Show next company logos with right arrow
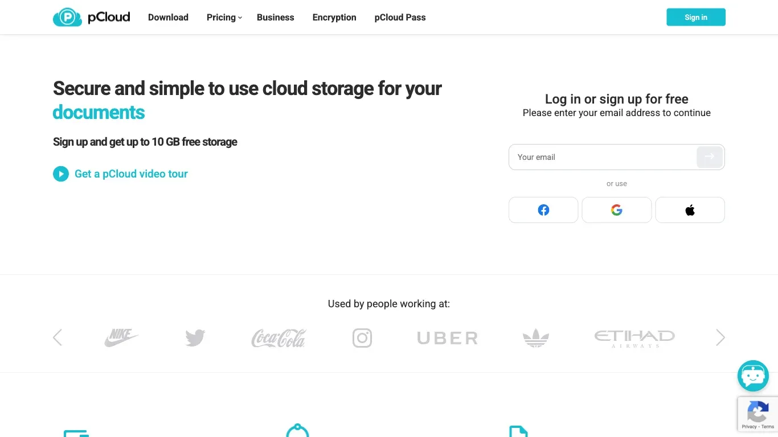The height and width of the screenshot is (437, 778). pos(720,337)
